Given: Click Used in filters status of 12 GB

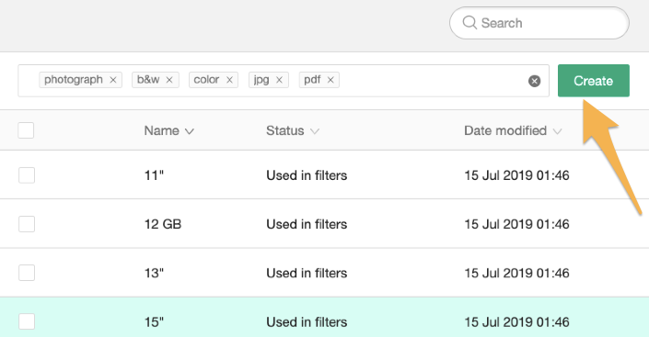Looking at the screenshot, I should 307,224.
